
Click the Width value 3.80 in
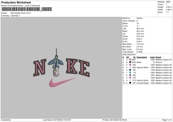(169, 10)
